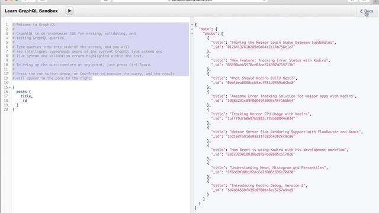Open the Docs panel
Screen dimensions: 379x213
[367, 11]
